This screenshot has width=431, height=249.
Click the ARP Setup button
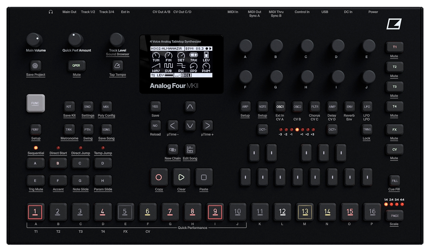point(245,106)
